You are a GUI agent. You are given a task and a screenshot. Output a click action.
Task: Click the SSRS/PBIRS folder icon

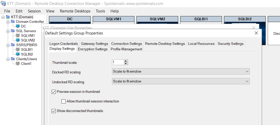pos(13,45)
